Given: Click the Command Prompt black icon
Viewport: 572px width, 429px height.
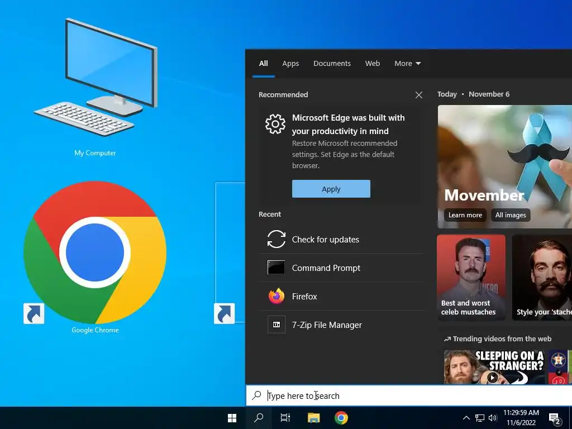Looking at the screenshot, I should (276, 268).
